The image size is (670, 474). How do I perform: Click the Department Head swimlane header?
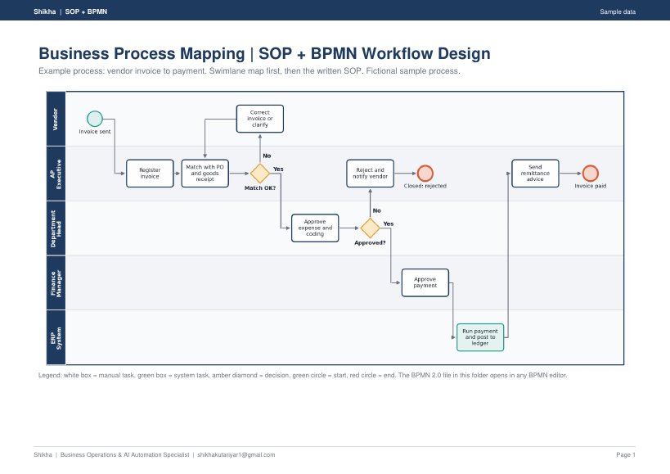click(x=56, y=228)
